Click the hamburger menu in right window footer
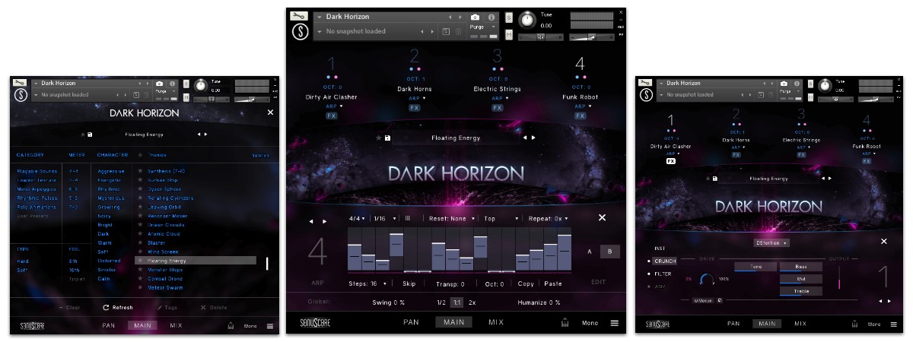 tap(893, 324)
